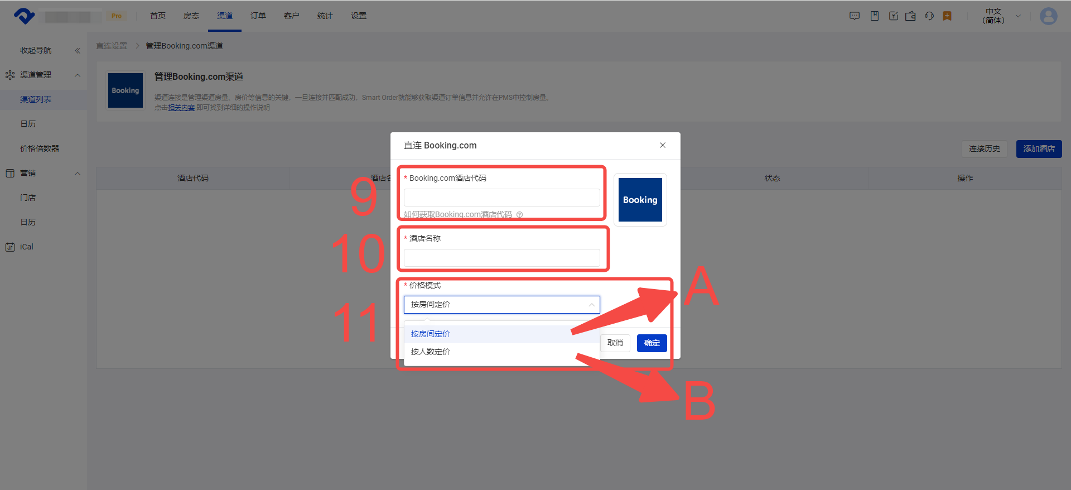Click 取消 button in dialog
Screen dimensions: 1071x490
(615, 343)
